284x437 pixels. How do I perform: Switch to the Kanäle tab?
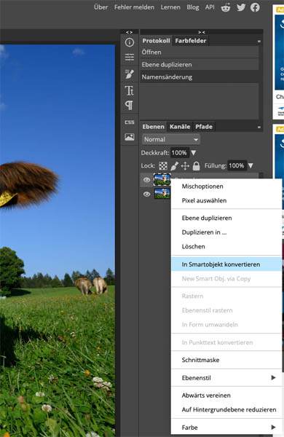point(180,127)
